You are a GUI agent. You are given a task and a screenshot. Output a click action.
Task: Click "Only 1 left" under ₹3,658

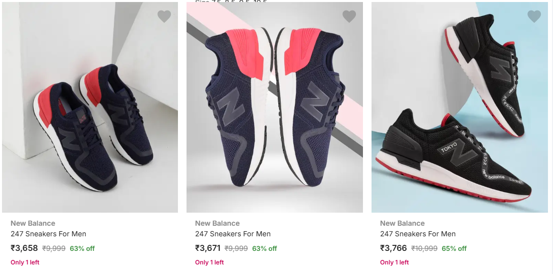click(25, 262)
